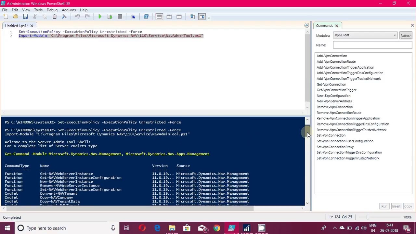Toggle the command add-on pane icon
Screen dimensions: 416x234
coord(202,17)
